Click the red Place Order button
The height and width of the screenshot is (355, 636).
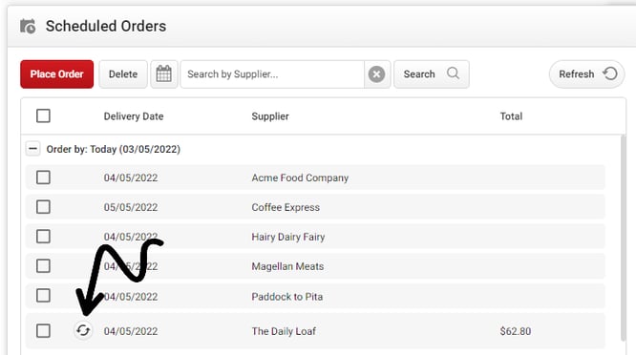click(56, 74)
